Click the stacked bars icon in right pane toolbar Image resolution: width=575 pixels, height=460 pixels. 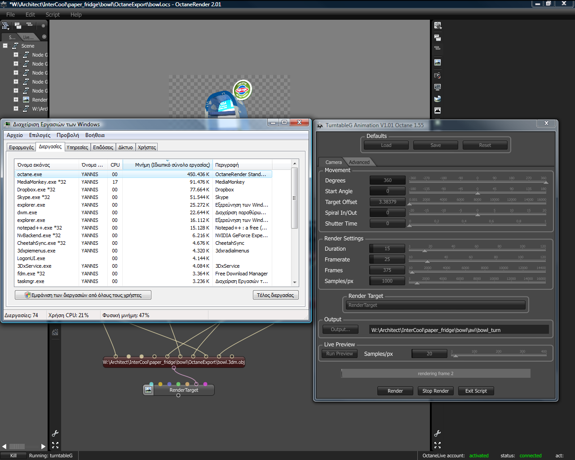click(438, 48)
